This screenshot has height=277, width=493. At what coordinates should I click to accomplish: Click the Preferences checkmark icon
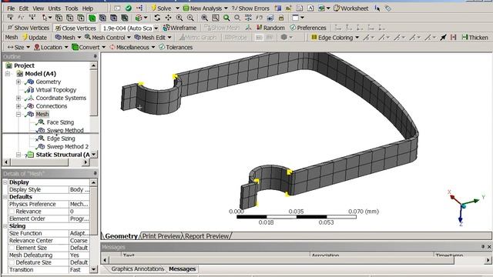coord(293,28)
